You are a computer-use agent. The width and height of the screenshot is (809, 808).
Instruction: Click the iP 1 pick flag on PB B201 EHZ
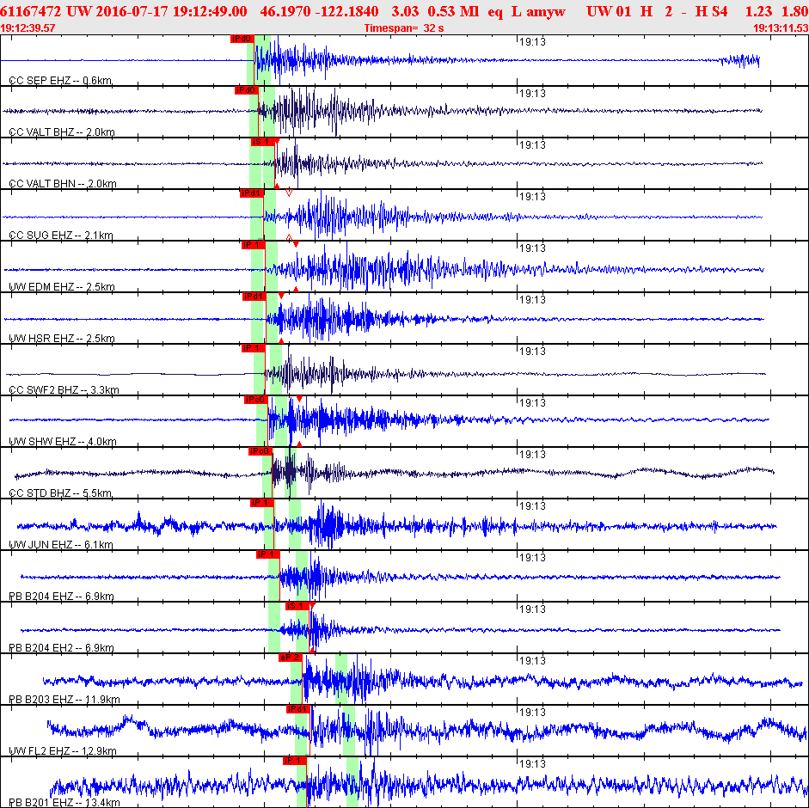tap(295, 761)
